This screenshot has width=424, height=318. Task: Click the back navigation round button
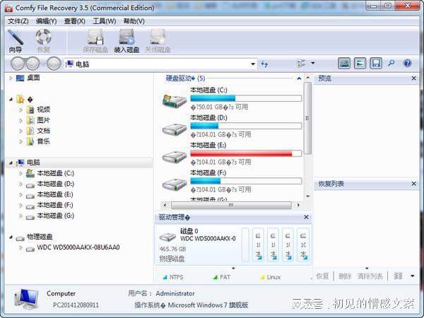pyautogui.click(x=18, y=64)
